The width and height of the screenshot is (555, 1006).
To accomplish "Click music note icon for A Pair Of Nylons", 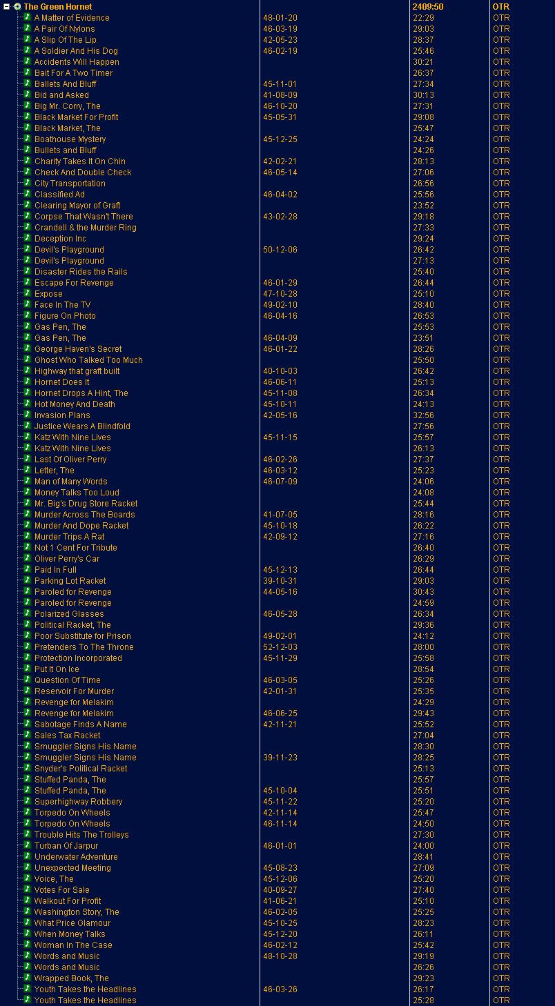I will point(28,28).
